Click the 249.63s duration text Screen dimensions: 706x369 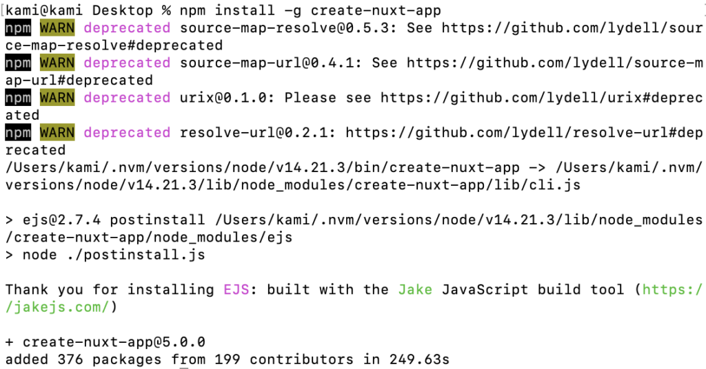click(419, 359)
